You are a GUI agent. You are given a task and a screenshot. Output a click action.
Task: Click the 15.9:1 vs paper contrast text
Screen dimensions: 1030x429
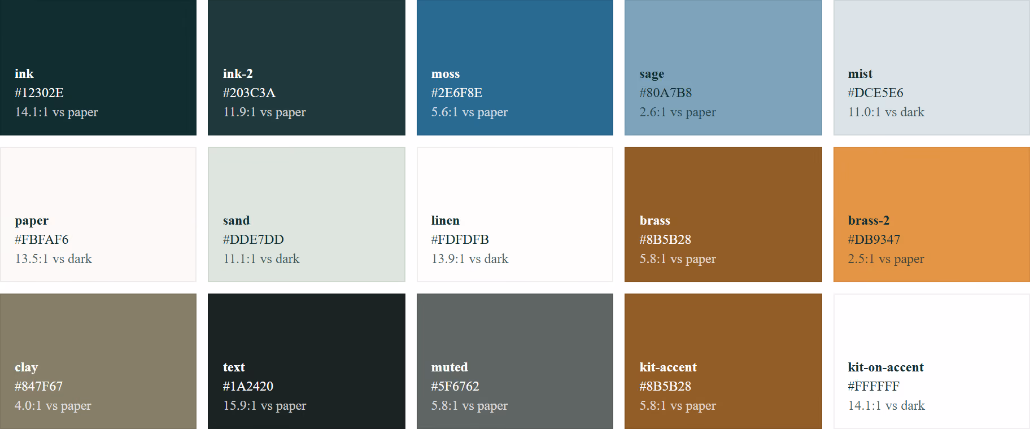coord(264,405)
